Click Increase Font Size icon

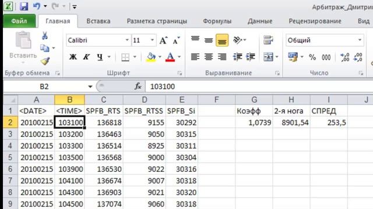pyautogui.click(x=163, y=40)
